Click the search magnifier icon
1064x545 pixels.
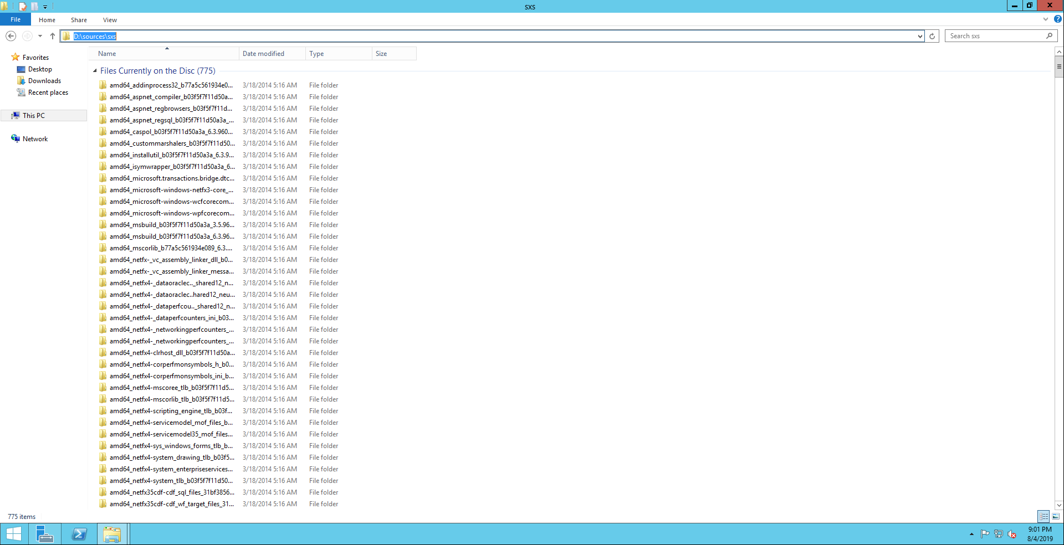[x=1049, y=36]
